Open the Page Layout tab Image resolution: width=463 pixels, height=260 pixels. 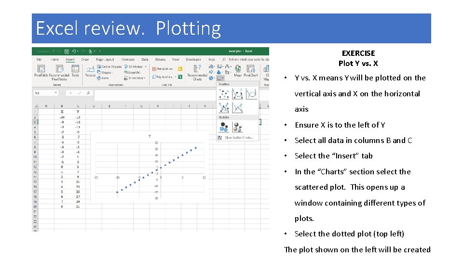(x=105, y=60)
